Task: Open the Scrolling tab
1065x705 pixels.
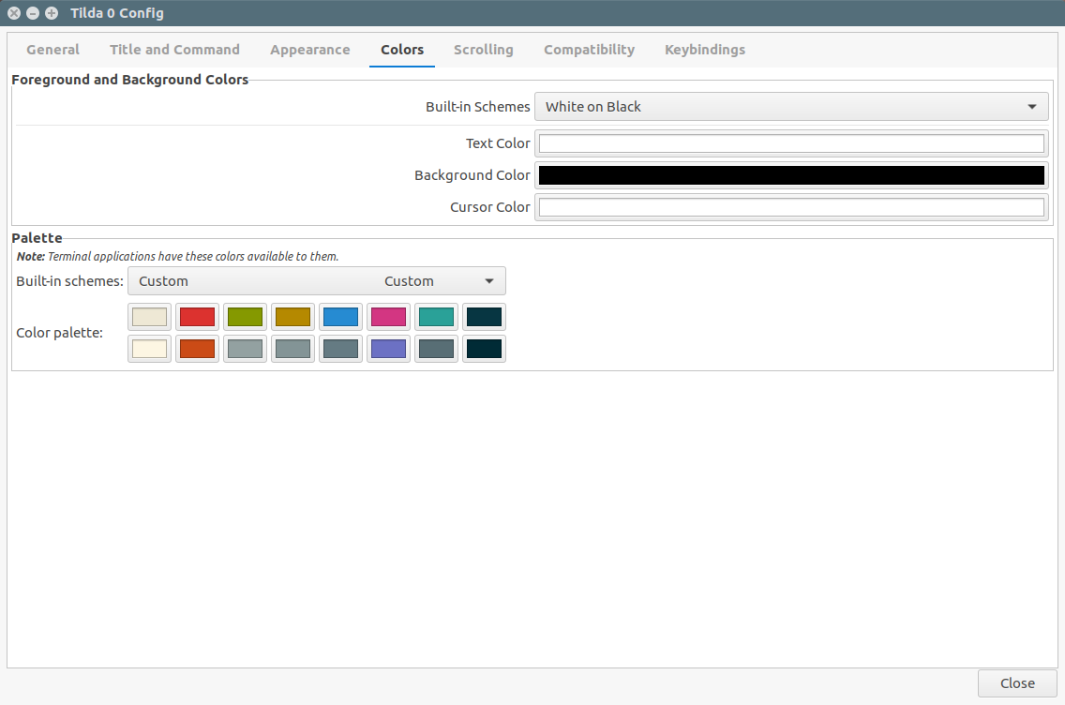Action: (484, 50)
